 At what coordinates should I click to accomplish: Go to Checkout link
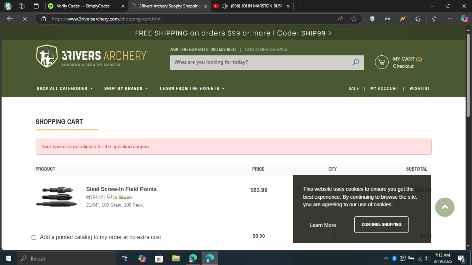403,66
